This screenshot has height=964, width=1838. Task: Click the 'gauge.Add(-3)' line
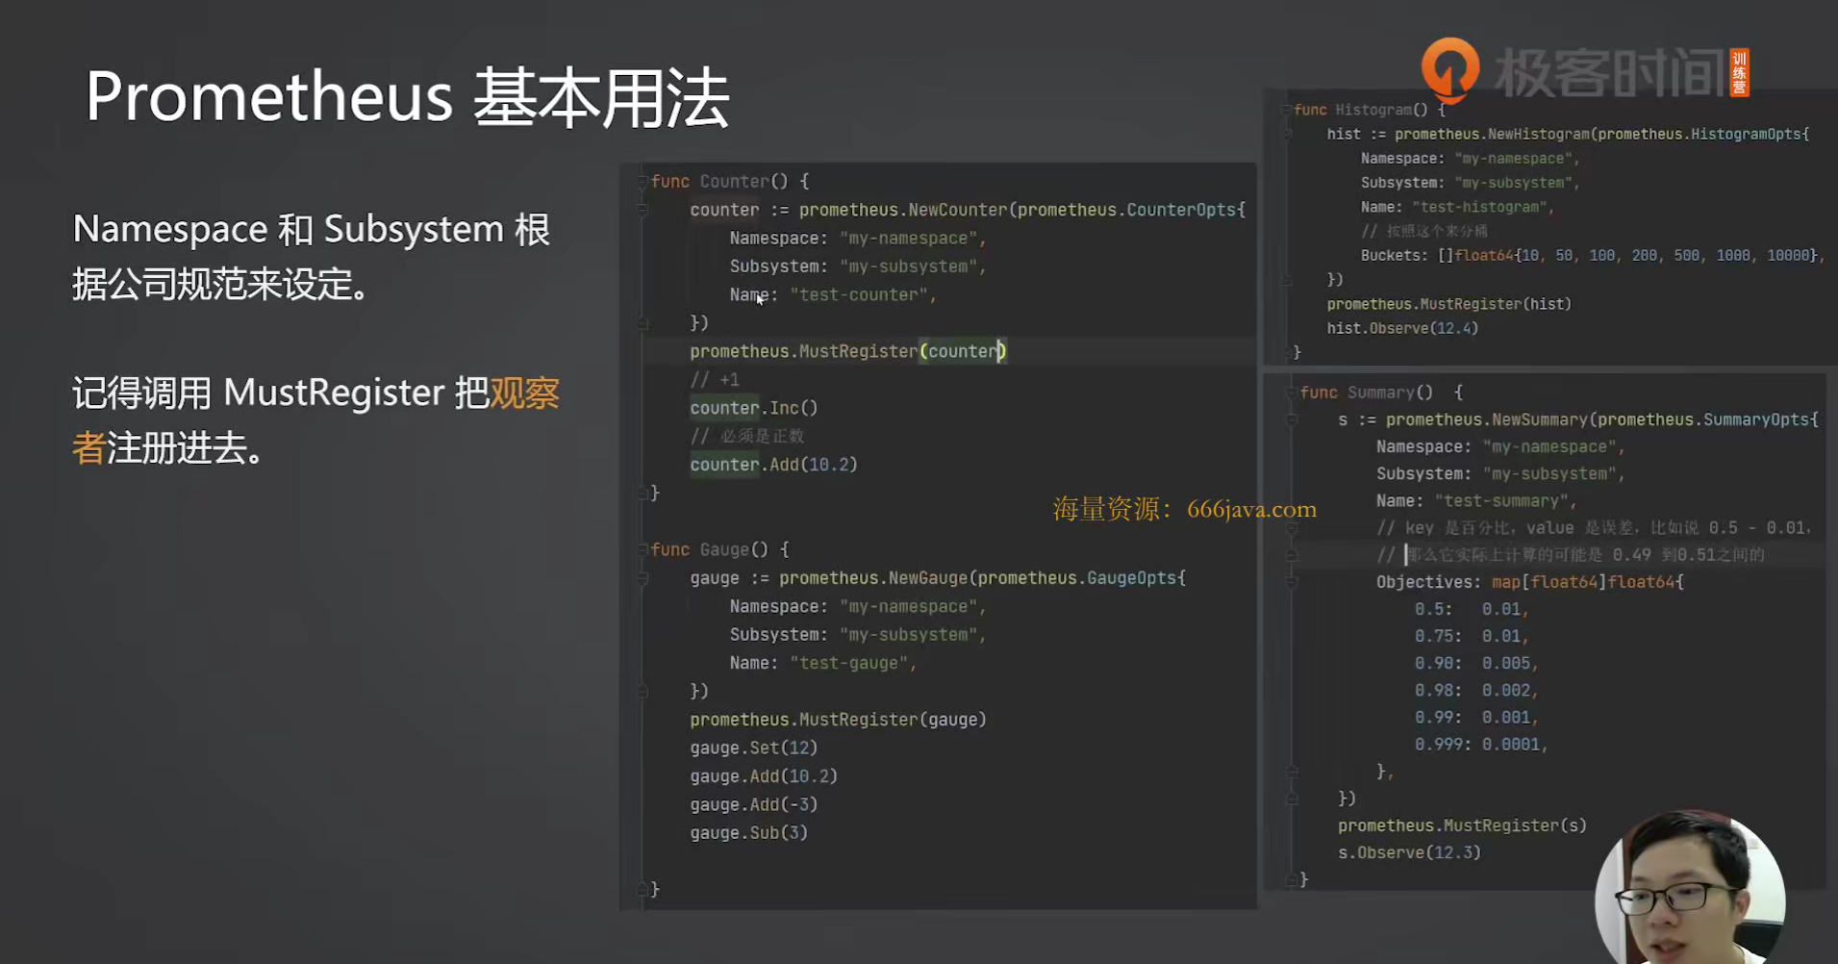(x=753, y=805)
